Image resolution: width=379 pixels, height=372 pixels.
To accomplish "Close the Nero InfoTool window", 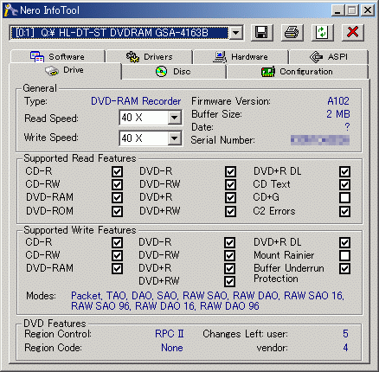I will (x=368, y=10).
